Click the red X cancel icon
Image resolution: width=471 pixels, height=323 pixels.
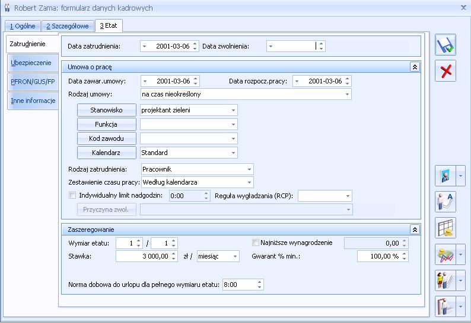(445, 71)
